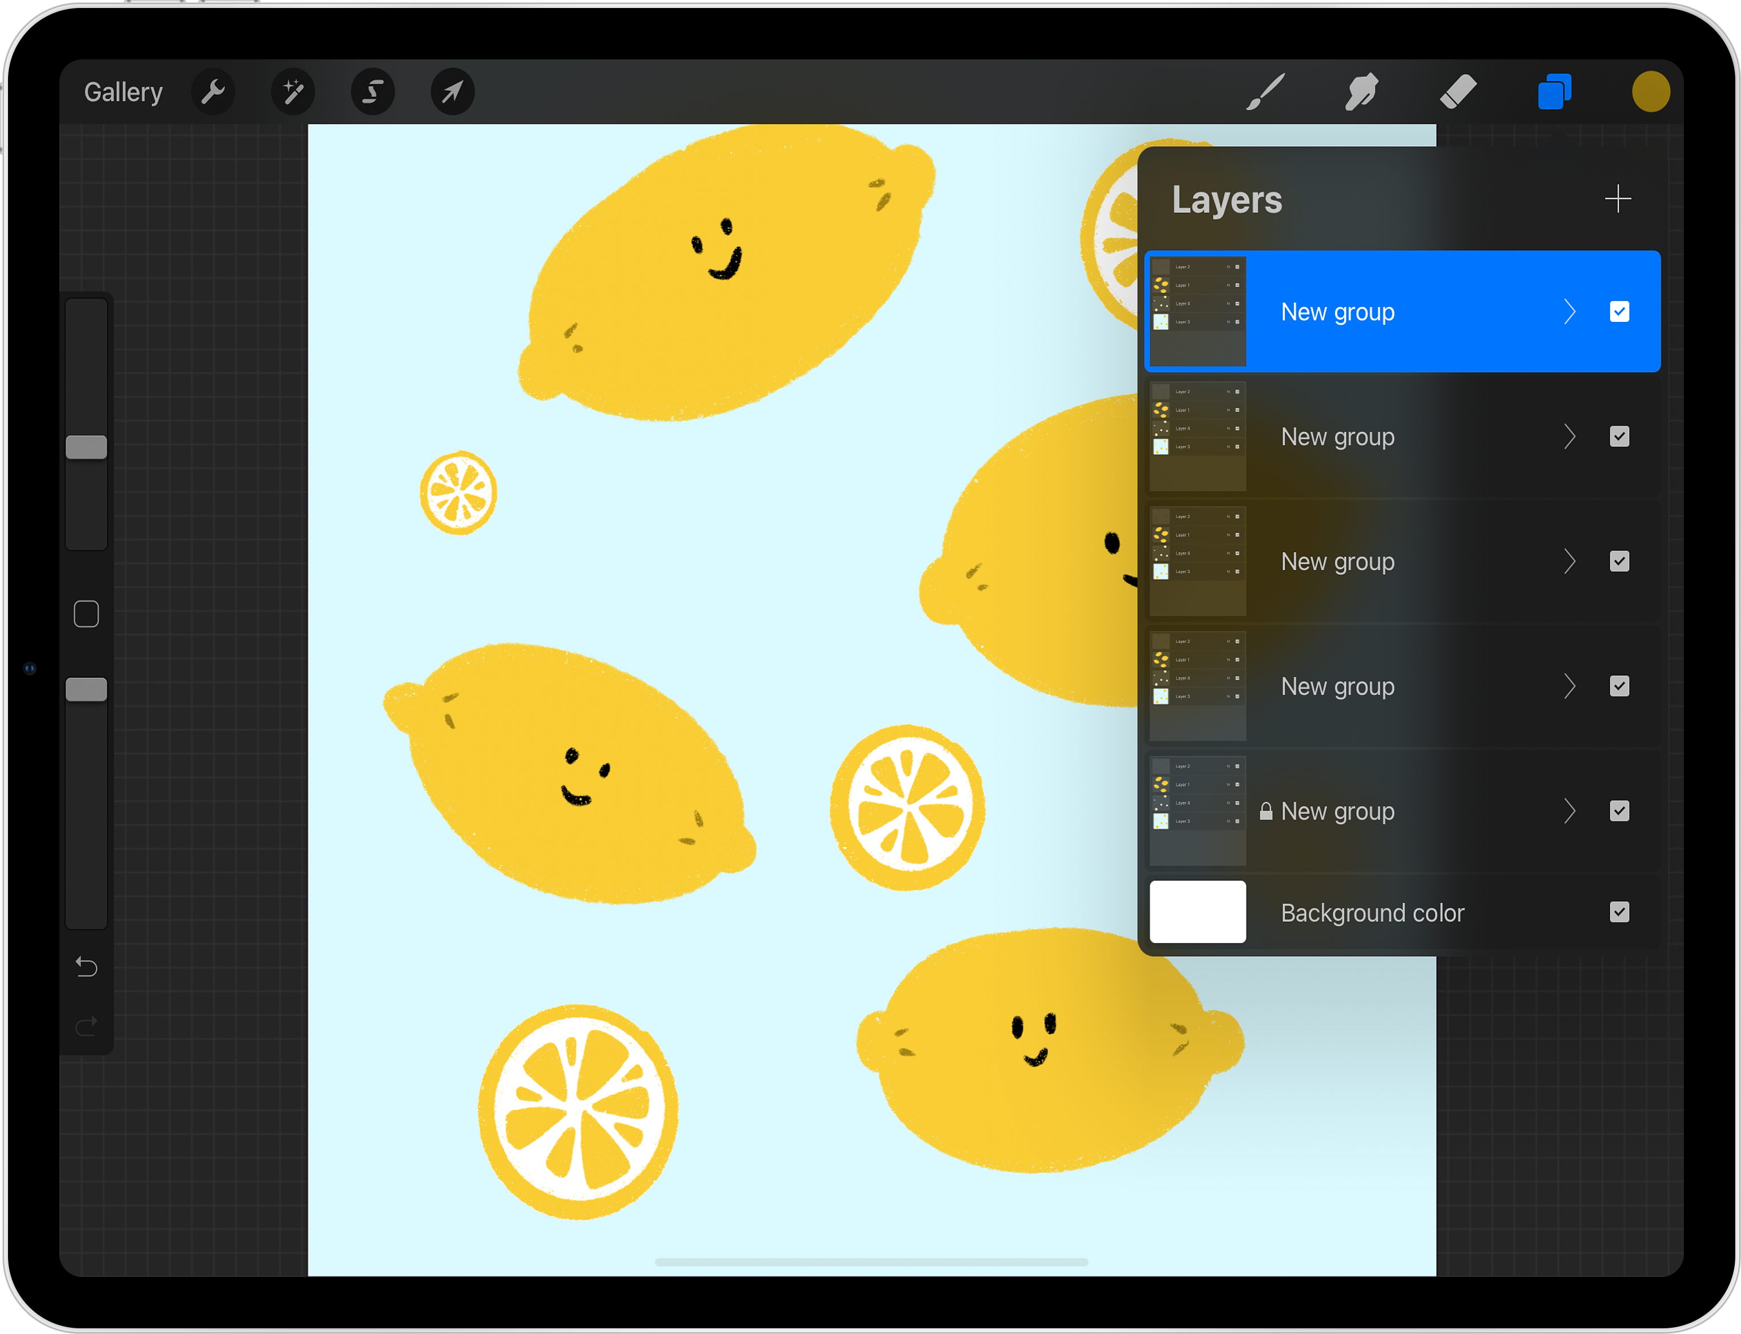Toggle visibility of Background color layer
The height and width of the screenshot is (1334, 1741).
(1619, 912)
